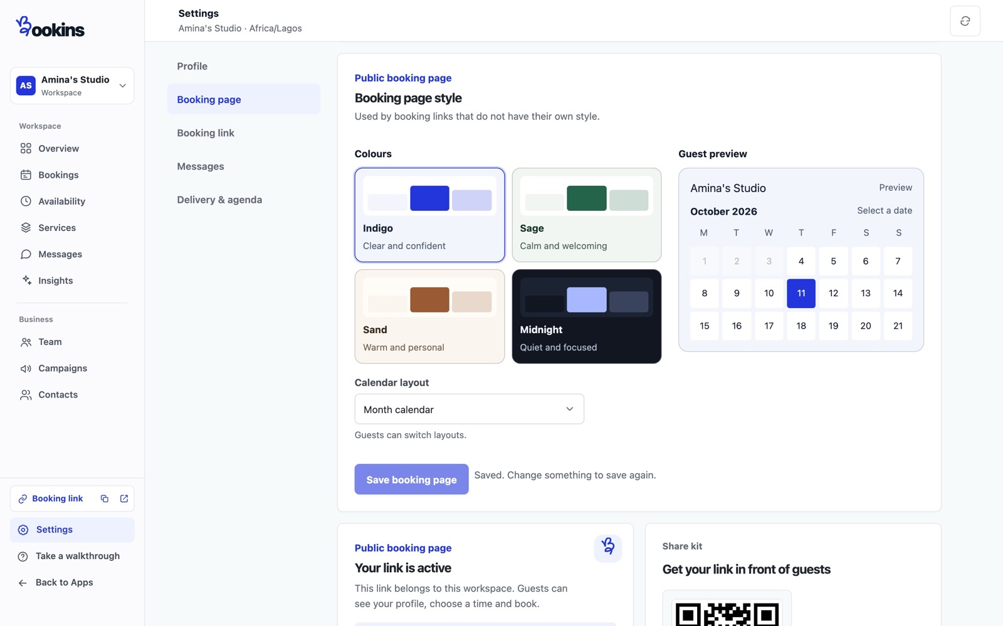Click the Sage green colour swatch

[x=586, y=198]
